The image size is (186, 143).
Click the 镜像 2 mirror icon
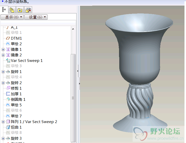coord(8,55)
